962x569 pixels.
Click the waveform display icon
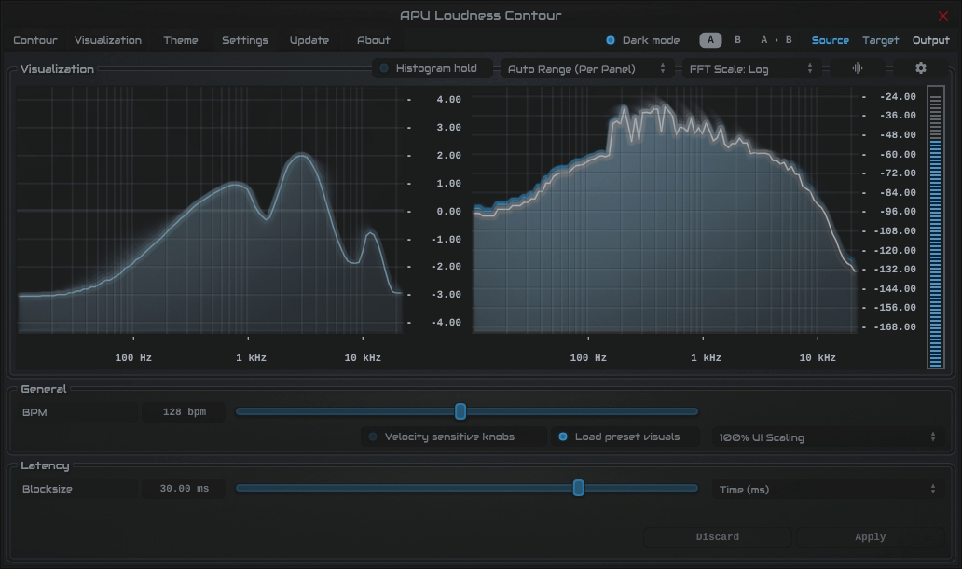point(857,68)
